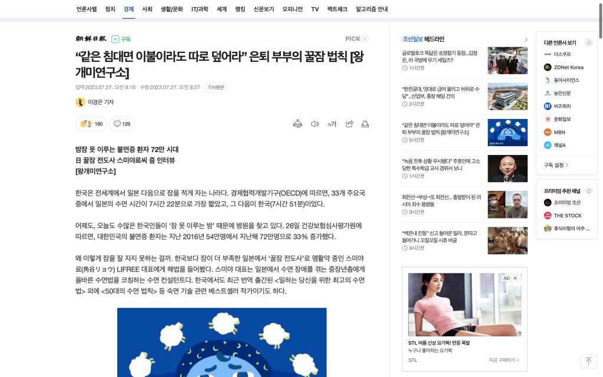Toggle the 구독 subscribe button

[121, 39]
